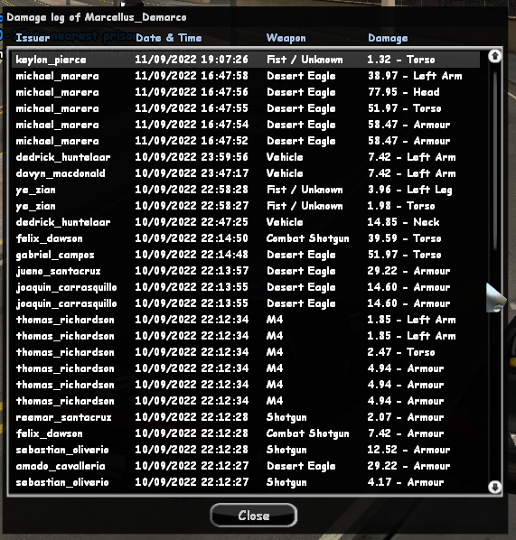Click the 2.07 - Armour damage cell

pyautogui.click(x=406, y=417)
